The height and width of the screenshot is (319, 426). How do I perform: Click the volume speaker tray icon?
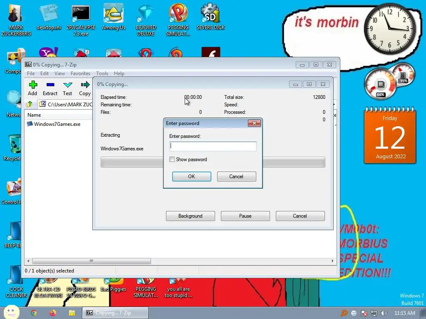tap(384, 313)
